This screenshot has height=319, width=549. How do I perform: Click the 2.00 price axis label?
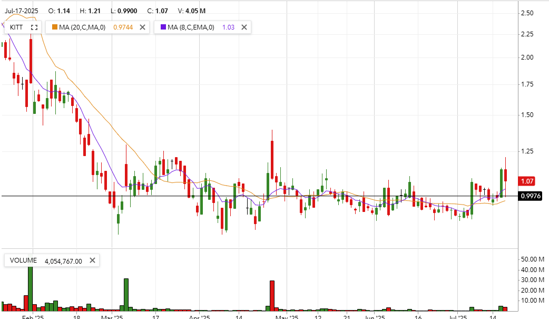[x=527, y=57]
